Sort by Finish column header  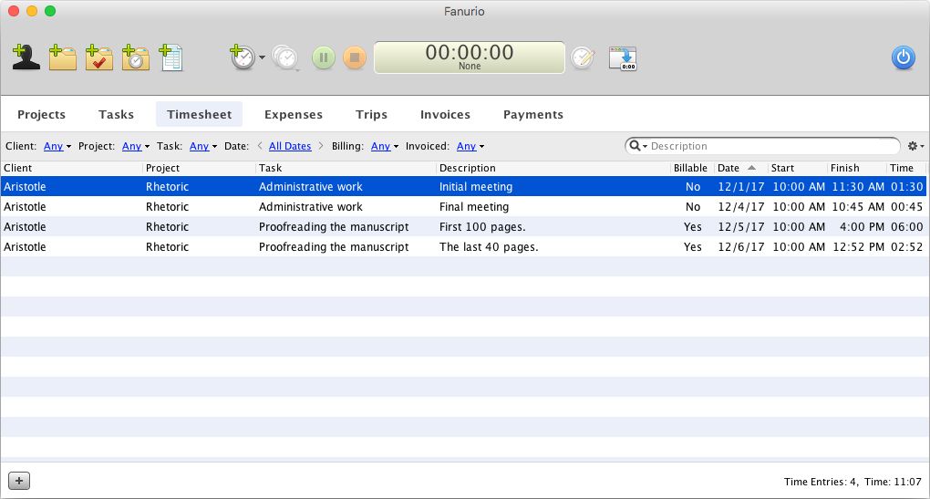click(x=857, y=168)
